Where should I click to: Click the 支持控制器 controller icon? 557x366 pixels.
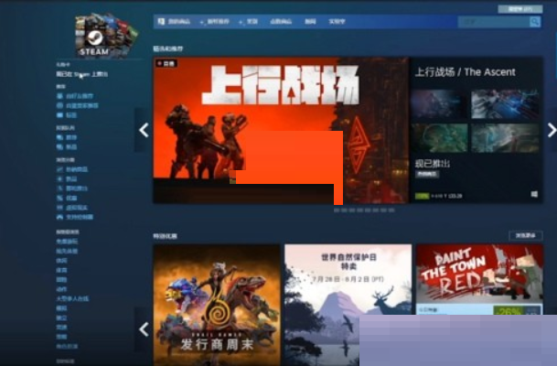click(x=59, y=217)
